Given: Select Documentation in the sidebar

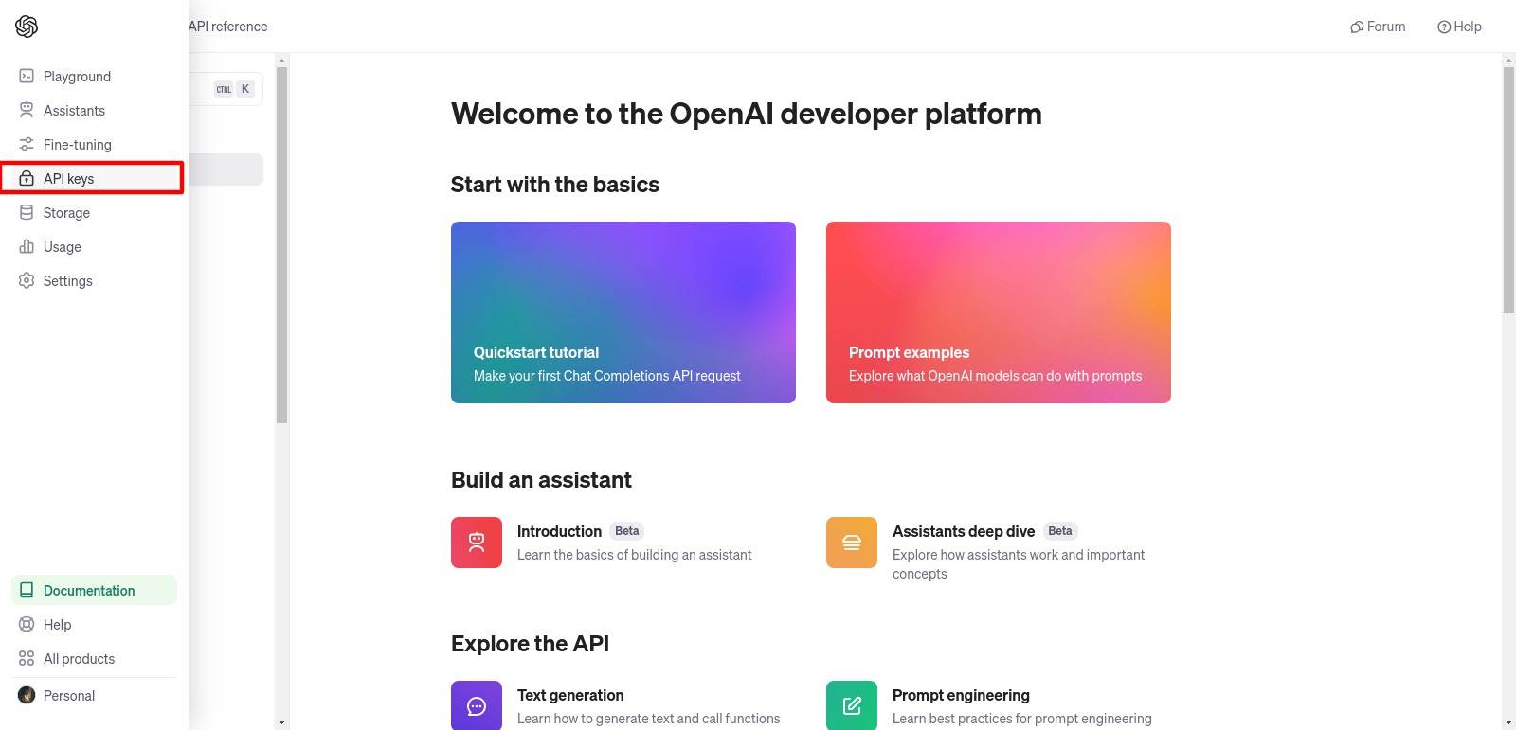Looking at the screenshot, I should 89,591.
